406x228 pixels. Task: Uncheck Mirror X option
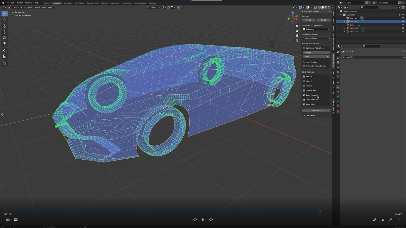tap(304, 76)
